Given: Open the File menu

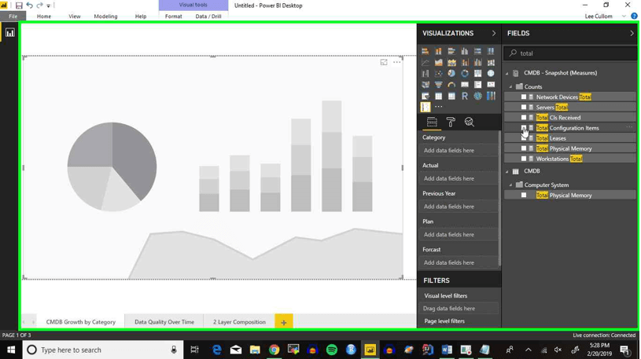Looking at the screenshot, I should [13, 16].
